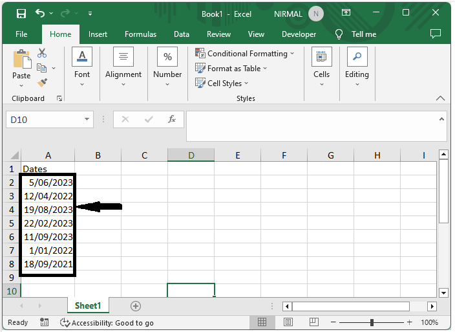The height and width of the screenshot is (332, 455).
Task: Select column A header
Action: coord(48,155)
